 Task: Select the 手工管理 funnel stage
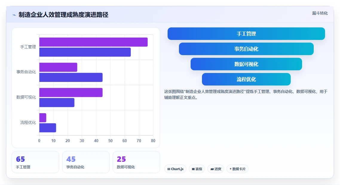246,34
